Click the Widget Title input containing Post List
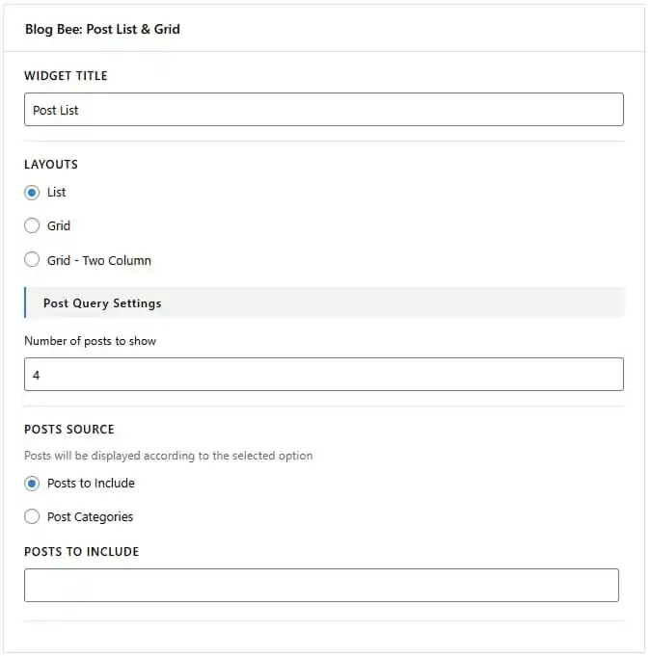Screen dimensions: 650x656 coord(324,110)
